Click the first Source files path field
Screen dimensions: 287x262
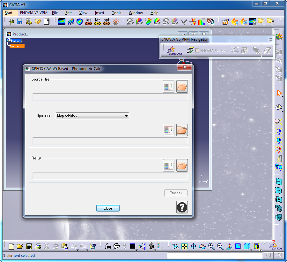[110, 97]
